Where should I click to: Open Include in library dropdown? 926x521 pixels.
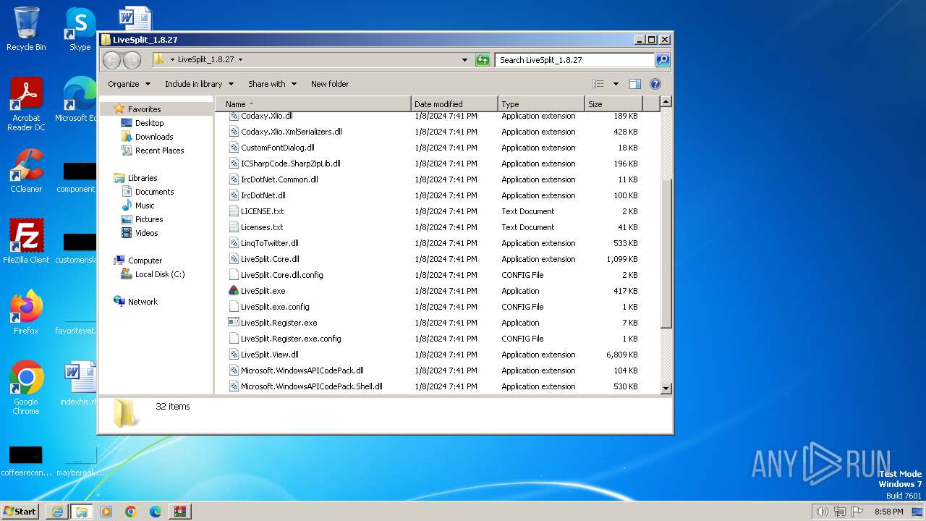[200, 84]
